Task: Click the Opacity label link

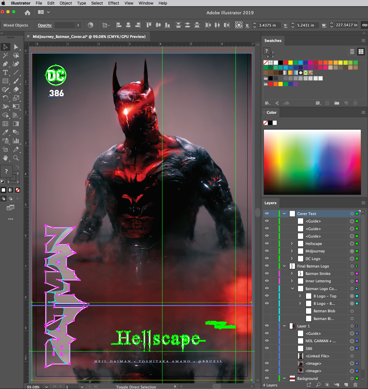Action: [x=45, y=25]
